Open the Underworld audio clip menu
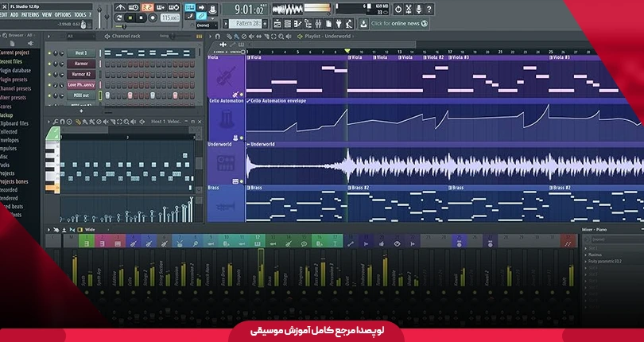Image resolution: width=644 pixels, height=342 pixels. coord(248,144)
